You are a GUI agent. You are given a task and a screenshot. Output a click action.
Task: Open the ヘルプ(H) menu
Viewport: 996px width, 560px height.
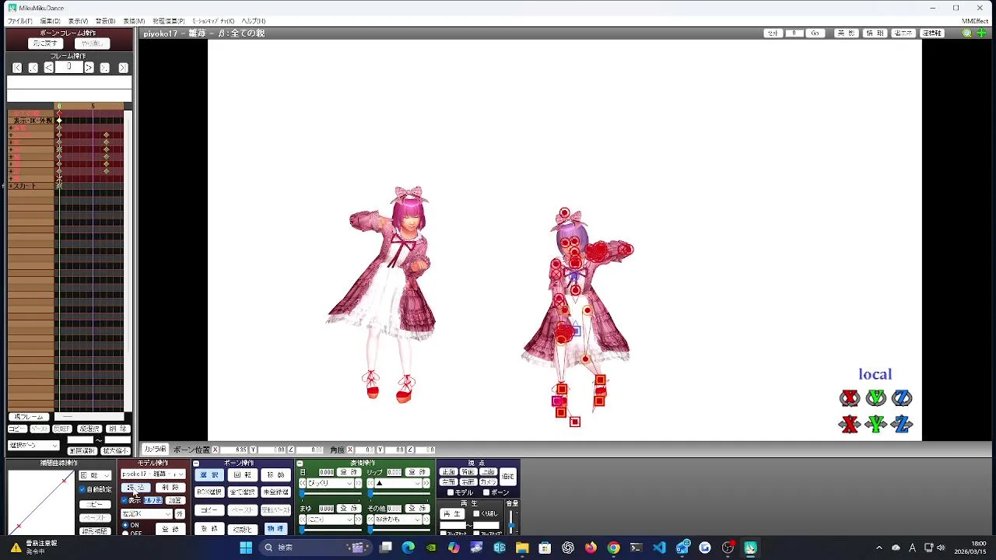254,21
